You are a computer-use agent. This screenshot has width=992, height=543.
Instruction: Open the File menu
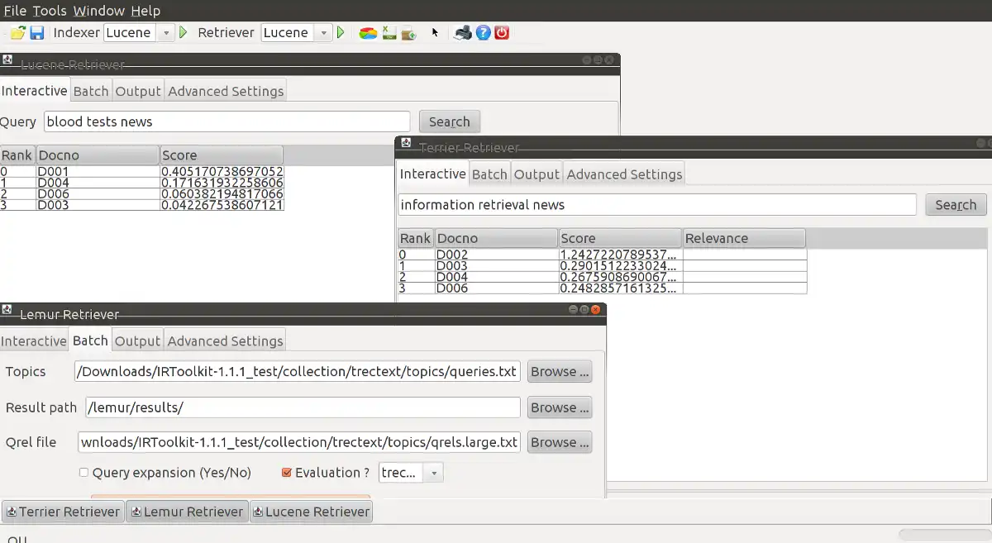[x=15, y=11]
